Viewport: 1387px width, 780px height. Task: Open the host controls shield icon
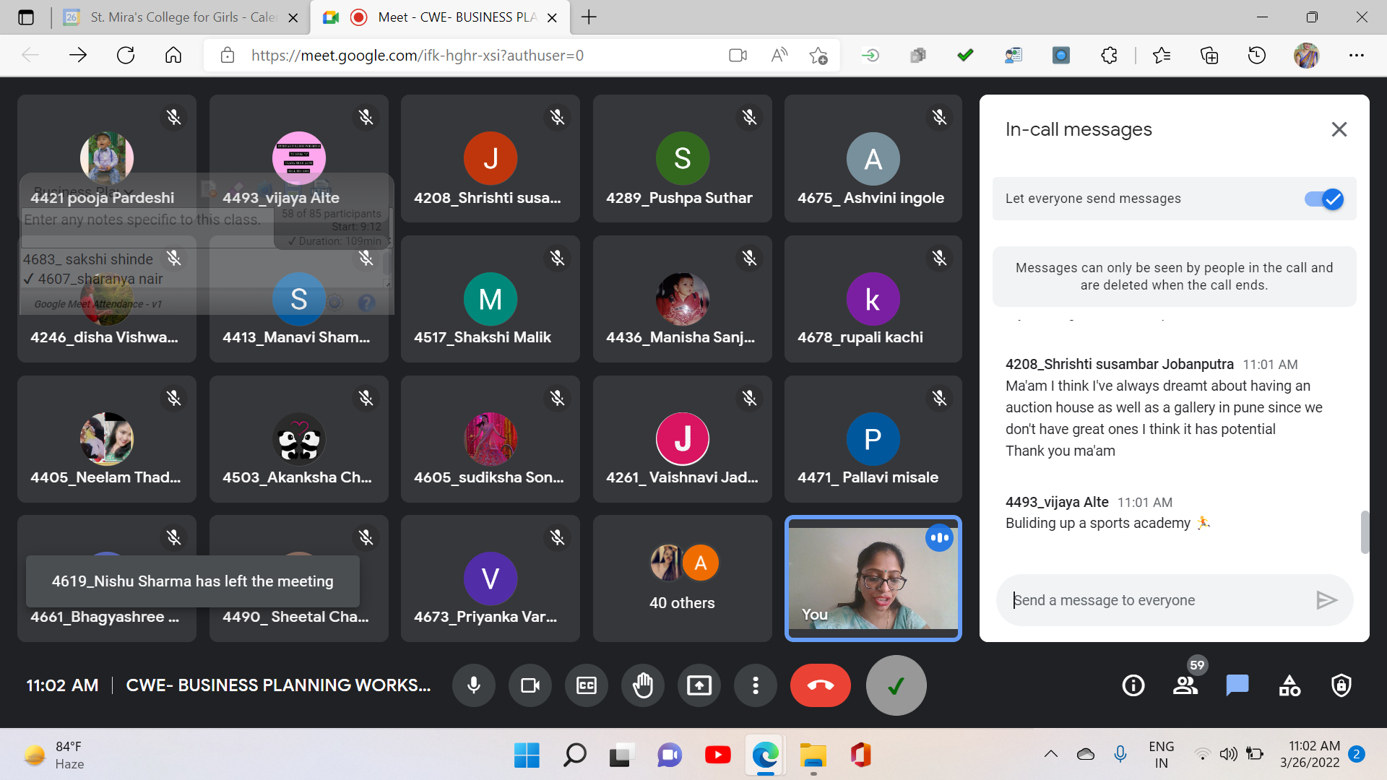(1341, 685)
